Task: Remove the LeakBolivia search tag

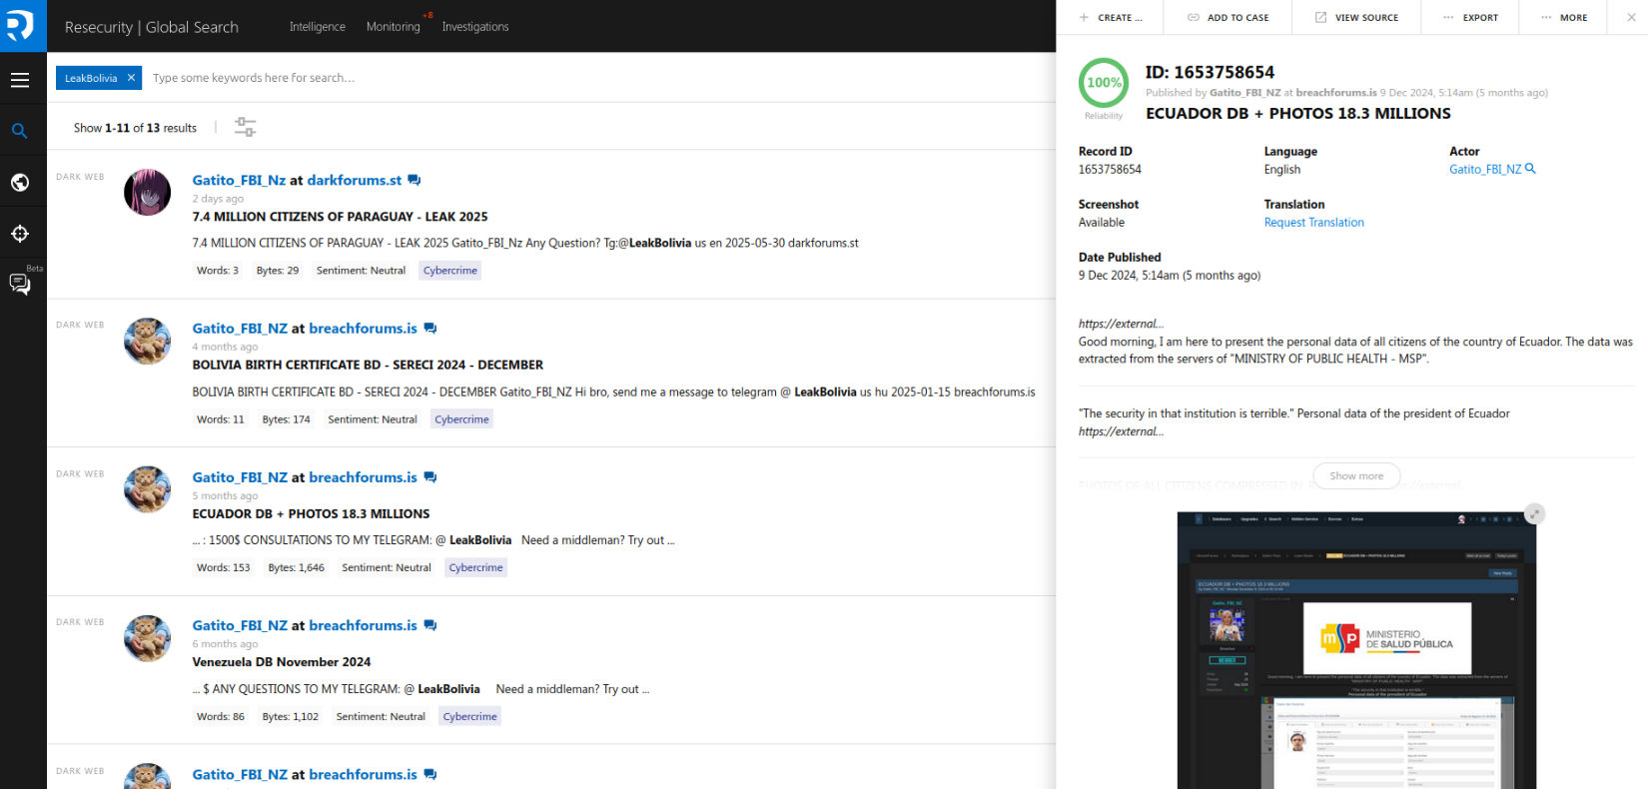Action: pos(131,78)
